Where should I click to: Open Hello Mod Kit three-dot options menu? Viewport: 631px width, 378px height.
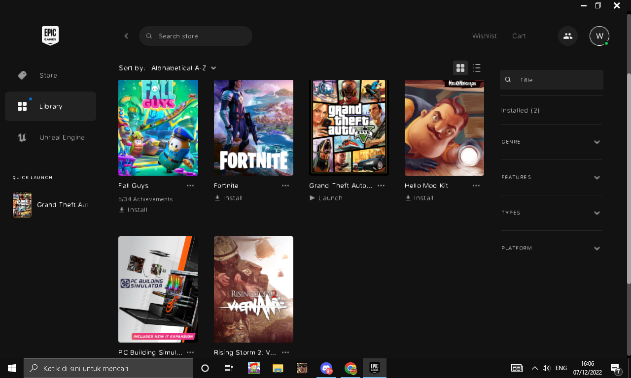click(476, 186)
